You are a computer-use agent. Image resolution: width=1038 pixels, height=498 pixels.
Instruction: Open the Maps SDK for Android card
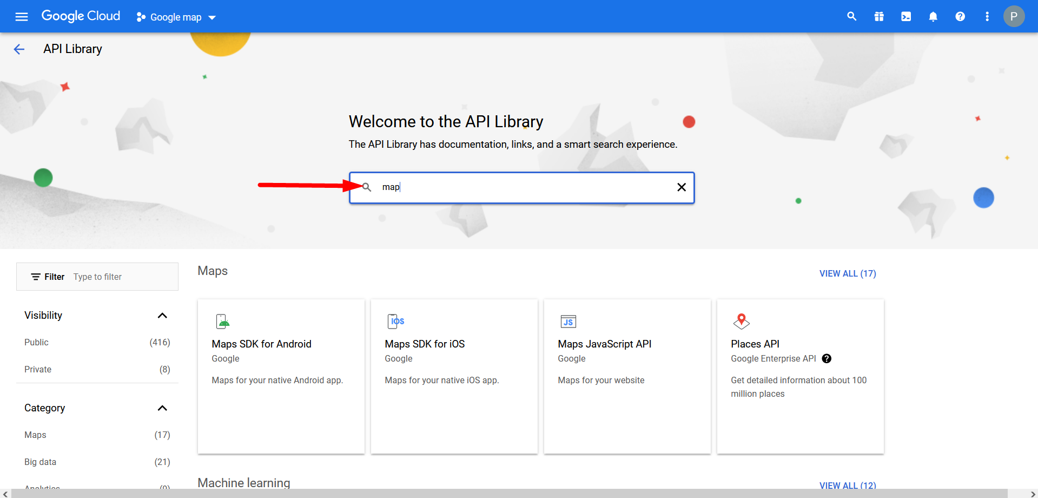point(281,376)
